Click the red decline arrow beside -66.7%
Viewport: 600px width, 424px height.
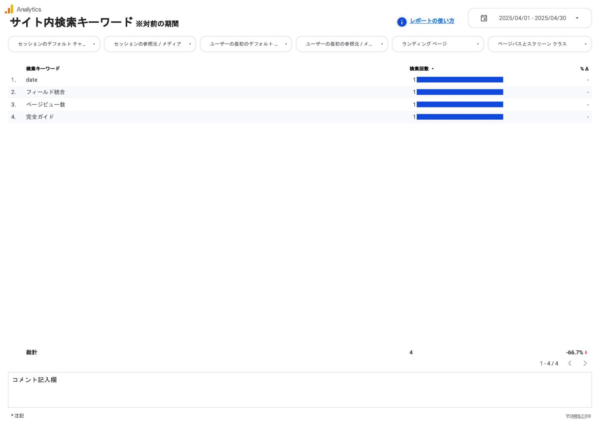(586, 352)
